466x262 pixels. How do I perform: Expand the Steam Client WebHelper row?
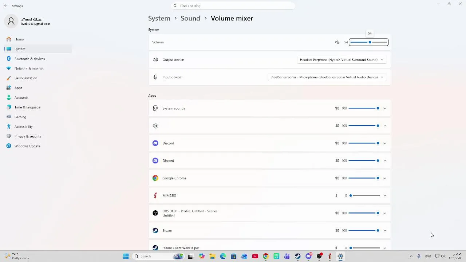click(x=385, y=248)
